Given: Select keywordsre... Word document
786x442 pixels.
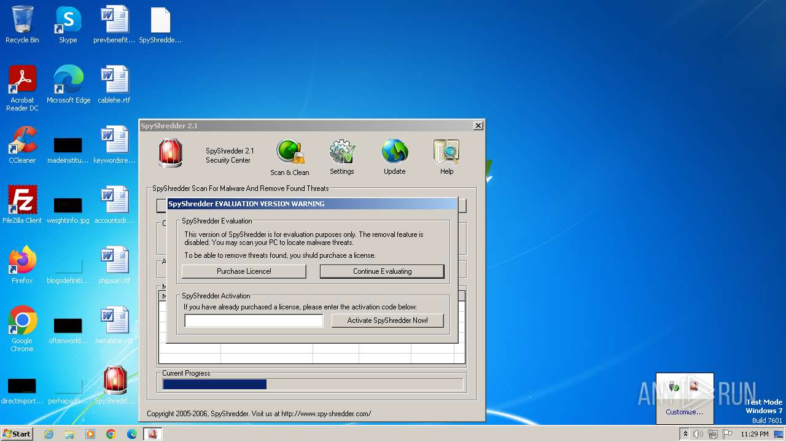Looking at the screenshot, I should pyautogui.click(x=114, y=145).
